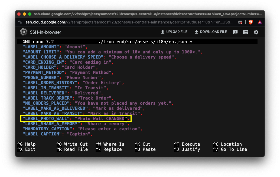The height and width of the screenshot is (177, 280).
Task: Click the "CARD_HOLDER" line
Action: click(x=60, y=67)
